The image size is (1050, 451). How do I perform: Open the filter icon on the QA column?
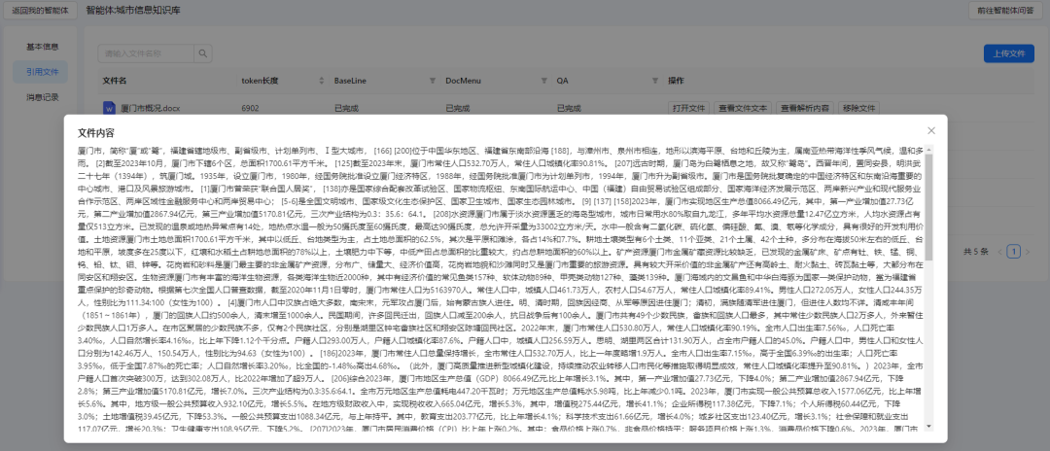click(655, 81)
